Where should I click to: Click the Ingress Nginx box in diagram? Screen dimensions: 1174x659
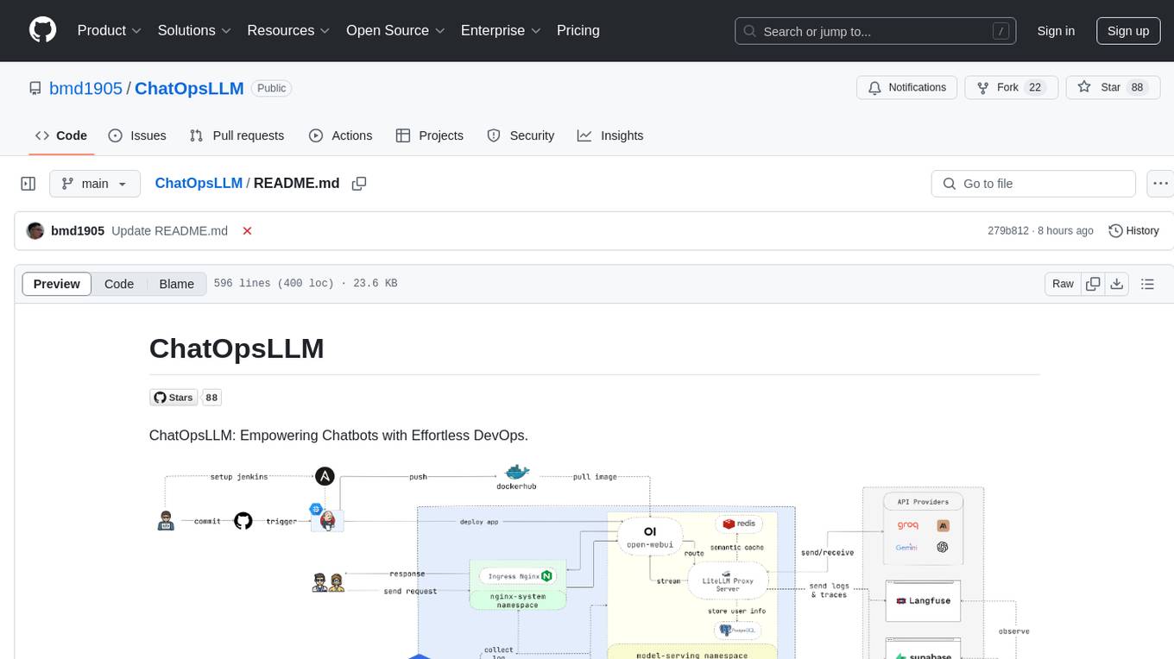coord(518,575)
